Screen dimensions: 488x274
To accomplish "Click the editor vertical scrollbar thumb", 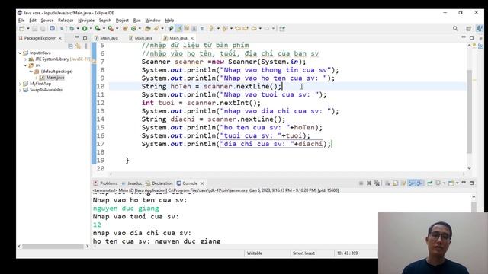I will (470, 112).
